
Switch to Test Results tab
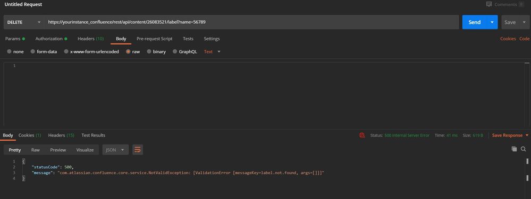[x=93, y=135]
